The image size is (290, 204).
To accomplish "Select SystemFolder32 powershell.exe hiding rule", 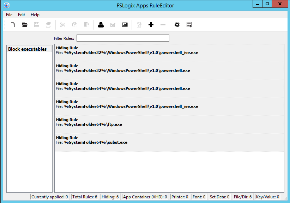I will pyautogui.click(x=169, y=71).
